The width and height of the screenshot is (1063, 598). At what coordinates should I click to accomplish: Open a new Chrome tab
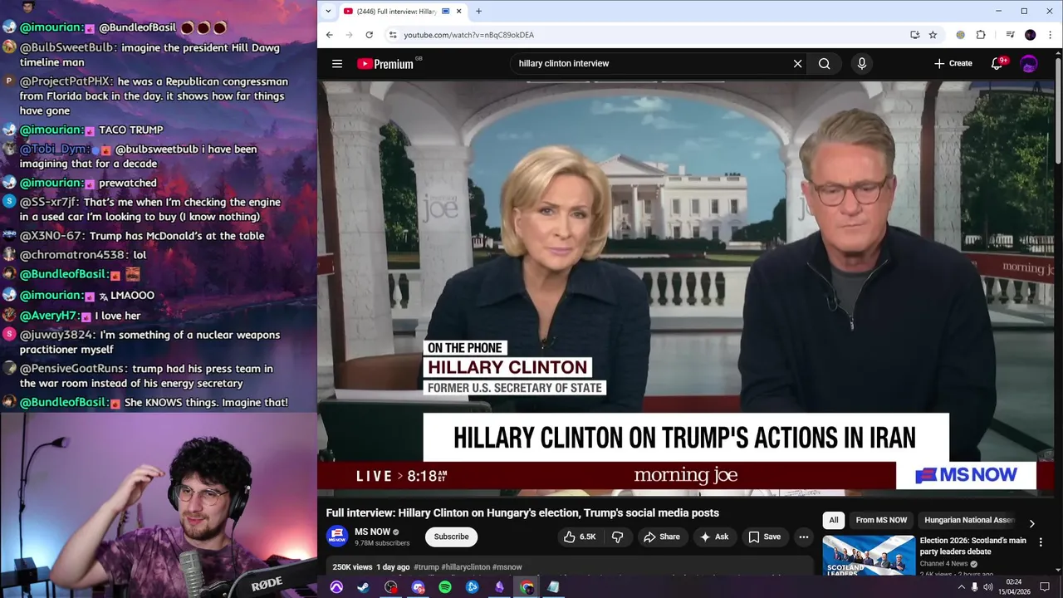pos(478,11)
